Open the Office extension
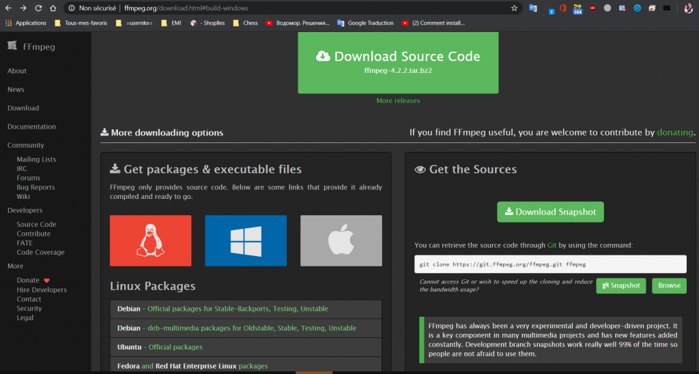Viewport: 699px width, 374px height. click(x=562, y=8)
